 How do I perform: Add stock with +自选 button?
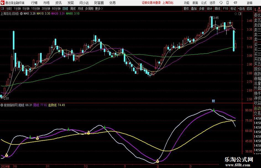point(241,9)
